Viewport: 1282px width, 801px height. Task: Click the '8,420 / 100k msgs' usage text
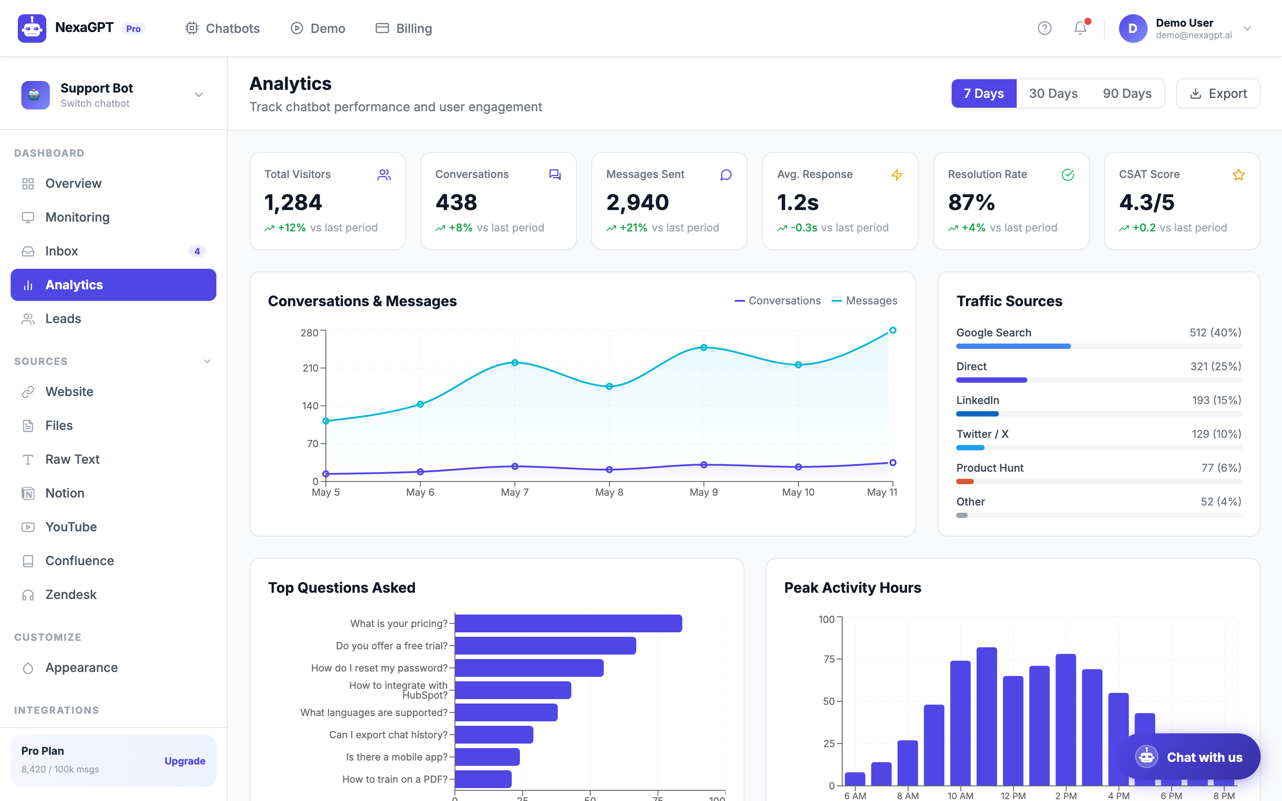pos(60,769)
